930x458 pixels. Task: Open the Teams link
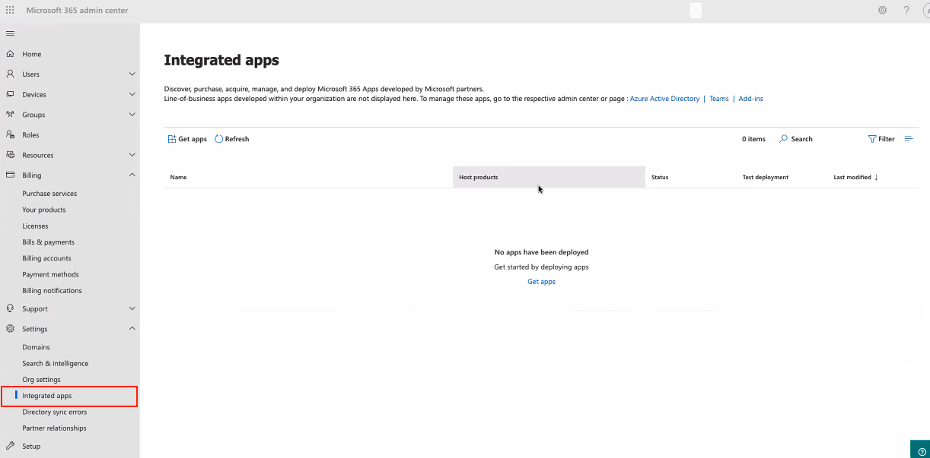(719, 99)
